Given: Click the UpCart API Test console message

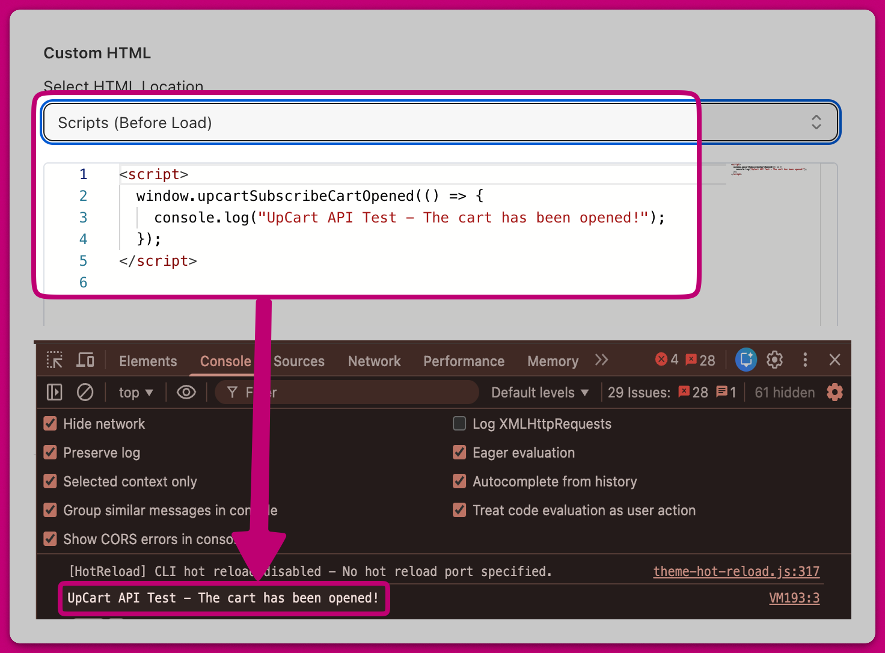Looking at the screenshot, I should pos(223,598).
